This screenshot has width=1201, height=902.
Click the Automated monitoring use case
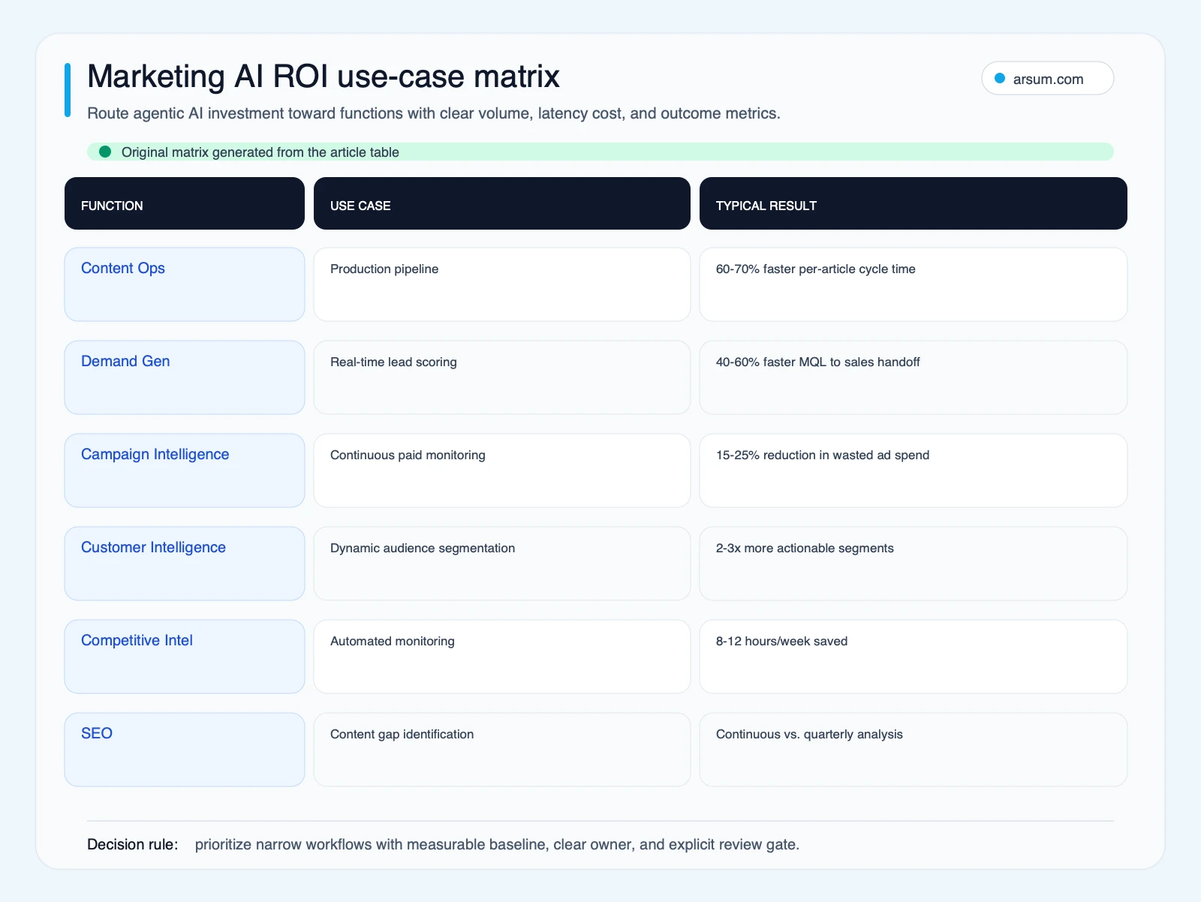(502, 657)
